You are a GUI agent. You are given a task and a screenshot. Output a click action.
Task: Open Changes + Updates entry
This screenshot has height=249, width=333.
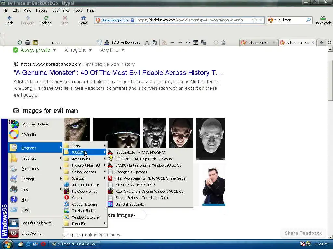(150, 172)
